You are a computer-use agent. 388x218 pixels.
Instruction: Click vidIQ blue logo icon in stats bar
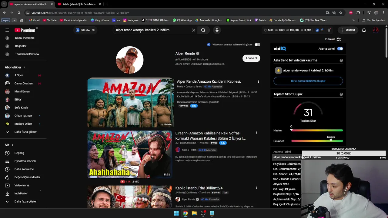pos(317,30)
